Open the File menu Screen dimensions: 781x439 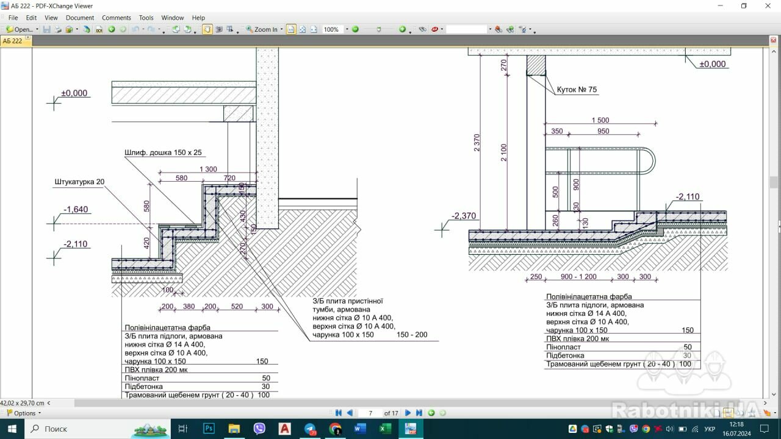click(13, 18)
